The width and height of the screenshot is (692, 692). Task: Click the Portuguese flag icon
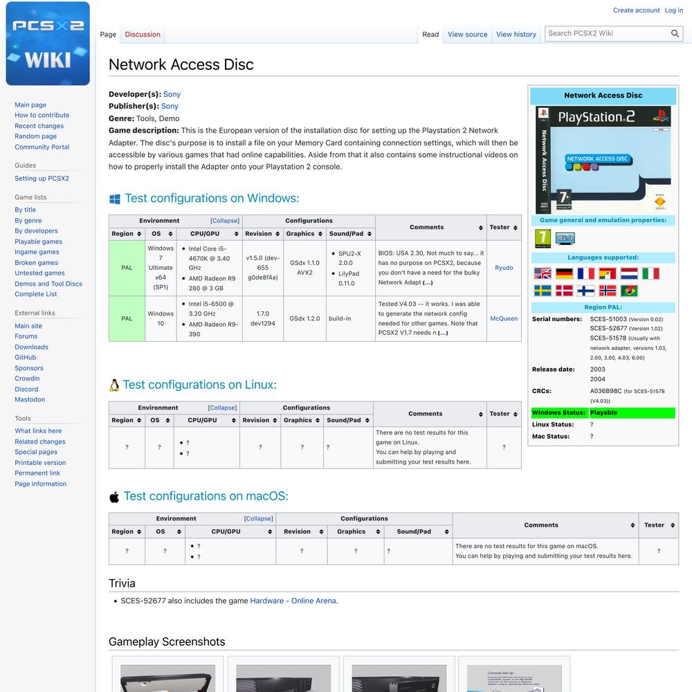(x=629, y=291)
